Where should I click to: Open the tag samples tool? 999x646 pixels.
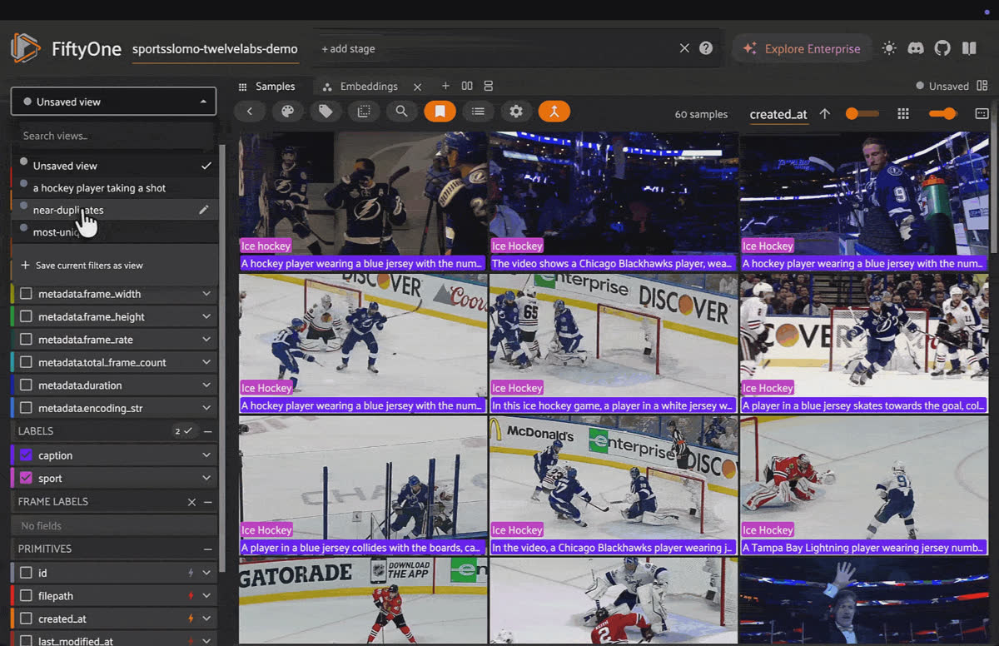[326, 111]
